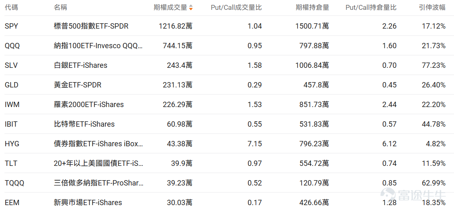Open the SPY ticker code
The image size is (454, 210).
(11, 26)
